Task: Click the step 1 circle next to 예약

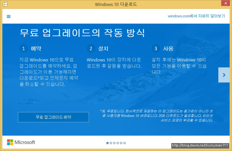Action: 23,48
